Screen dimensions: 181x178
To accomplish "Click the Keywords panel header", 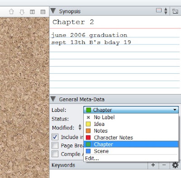I will pos(98,165).
